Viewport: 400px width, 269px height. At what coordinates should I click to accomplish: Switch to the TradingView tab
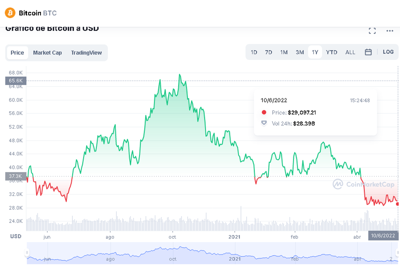pos(86,53)
